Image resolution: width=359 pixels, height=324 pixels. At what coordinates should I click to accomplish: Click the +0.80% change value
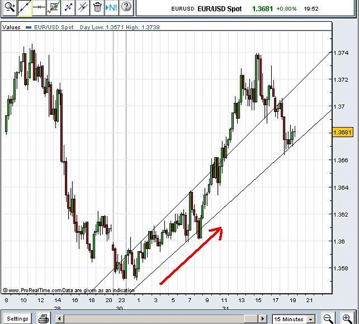point(287,9)
